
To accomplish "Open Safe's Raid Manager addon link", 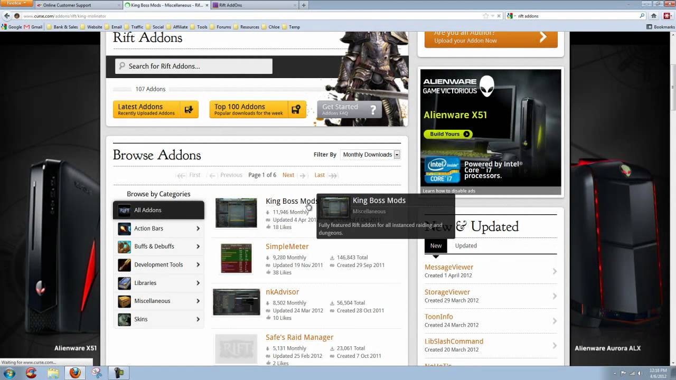I will click(299, 337).
